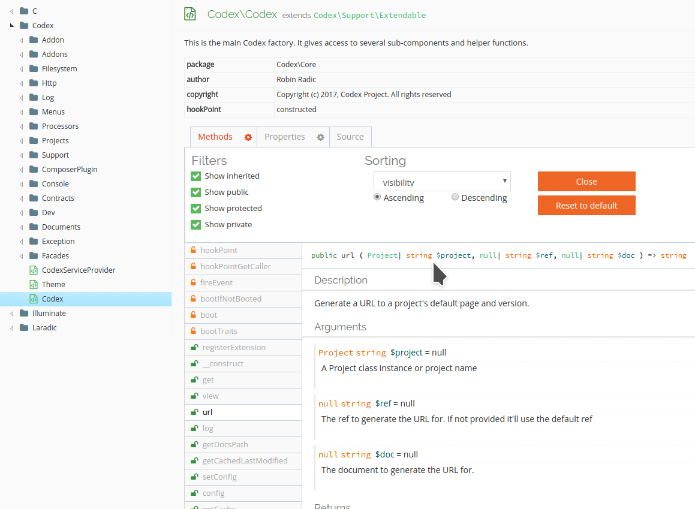Select the __construct method
The width and height of the screenshot is (695, 509).
coord(243,363)
